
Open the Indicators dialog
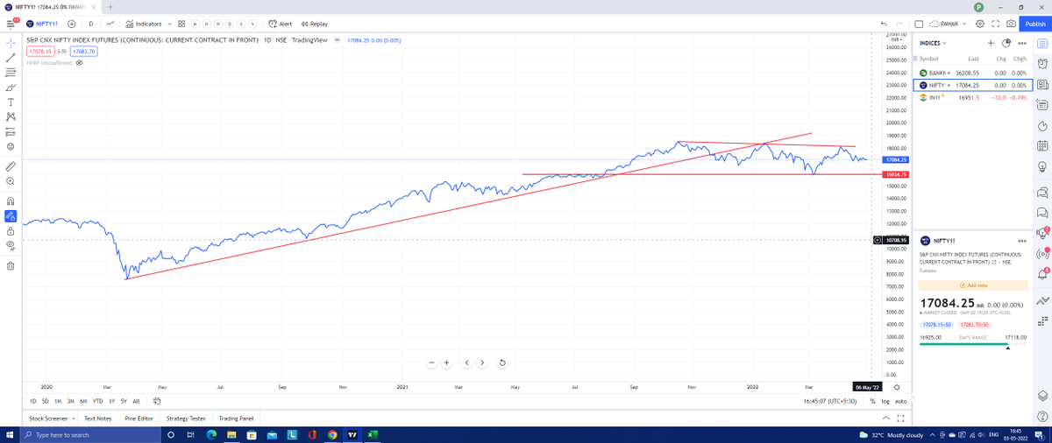point(144,24)
